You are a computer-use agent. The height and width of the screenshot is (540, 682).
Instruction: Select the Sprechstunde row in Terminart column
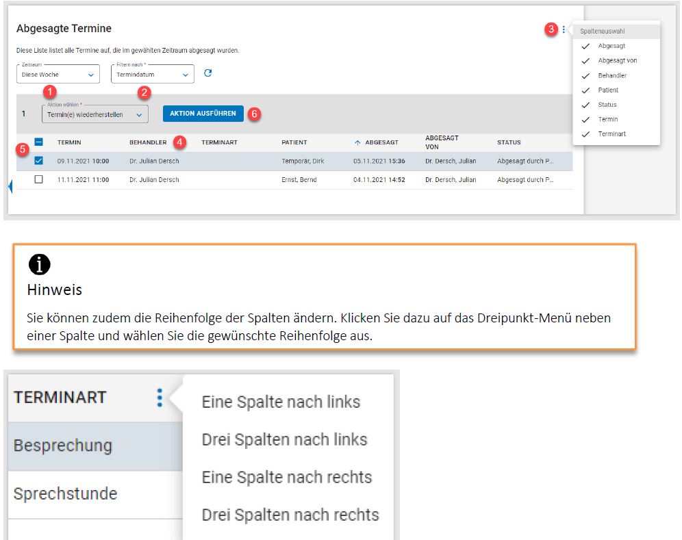point(65,493)
